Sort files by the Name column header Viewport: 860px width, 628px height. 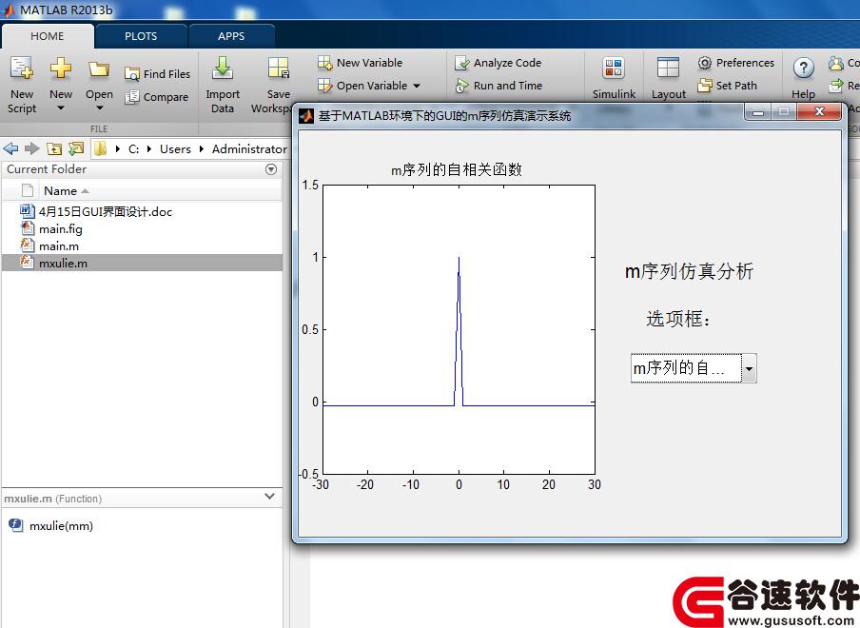click(160, 191)
